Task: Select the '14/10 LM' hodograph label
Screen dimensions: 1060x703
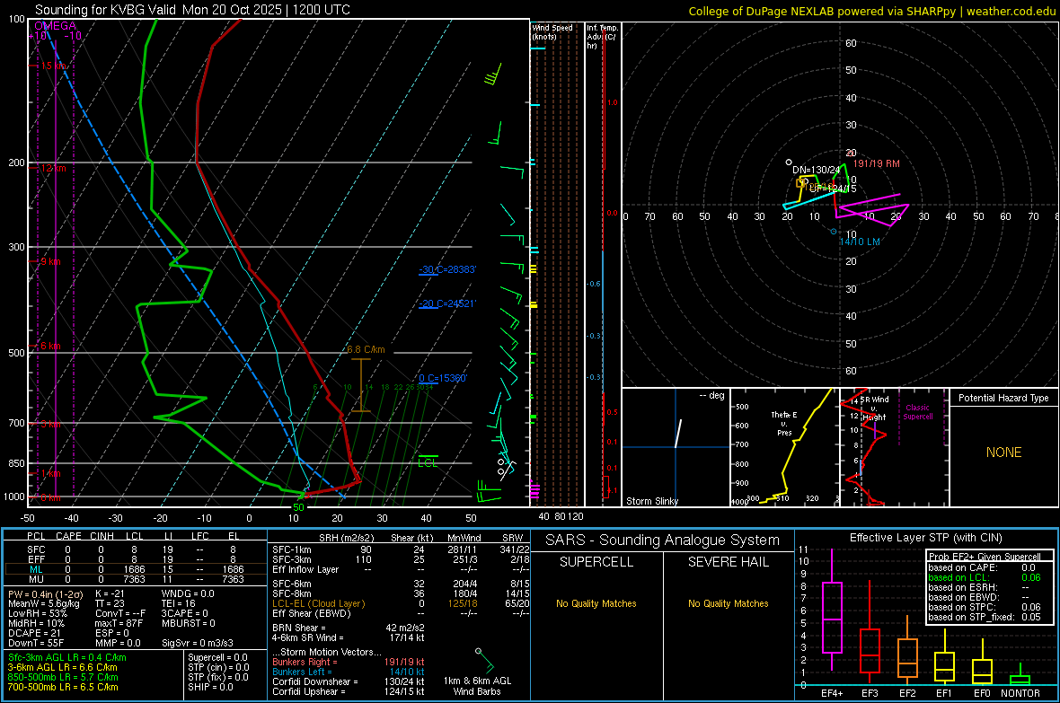Action: 860,242
